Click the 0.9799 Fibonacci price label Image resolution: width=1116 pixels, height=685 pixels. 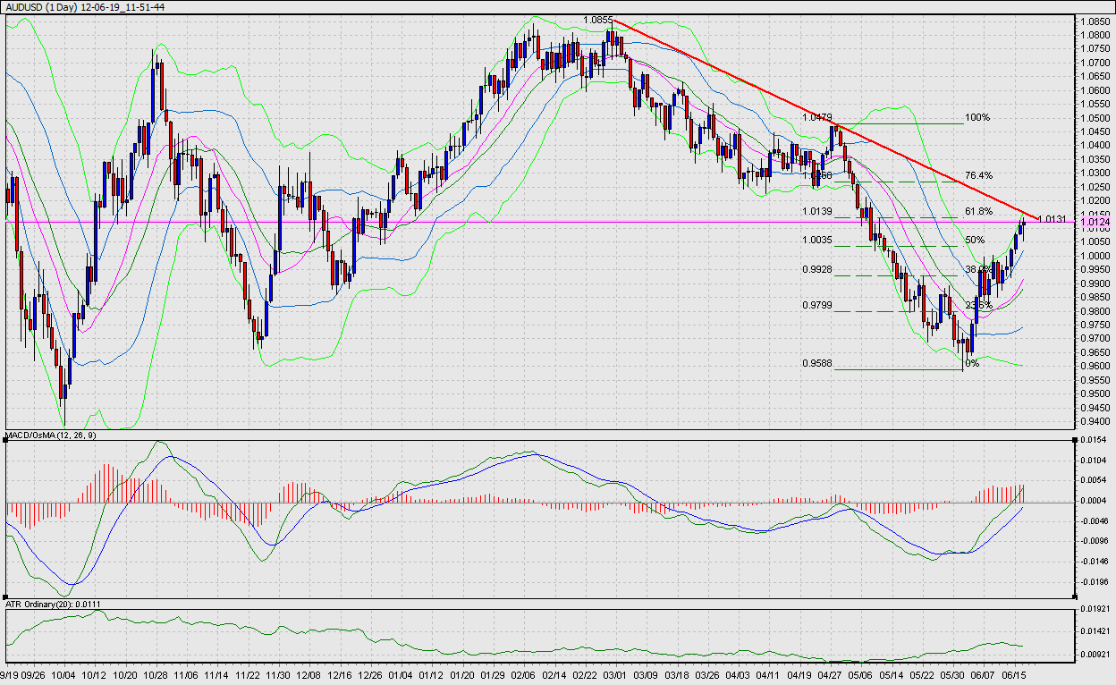coord(817,305)
